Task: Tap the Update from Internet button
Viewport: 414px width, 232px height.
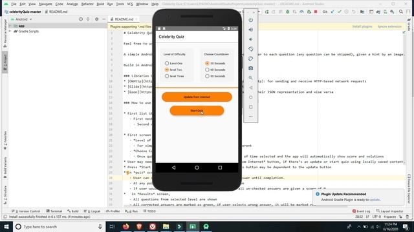Action: (197, 97)
